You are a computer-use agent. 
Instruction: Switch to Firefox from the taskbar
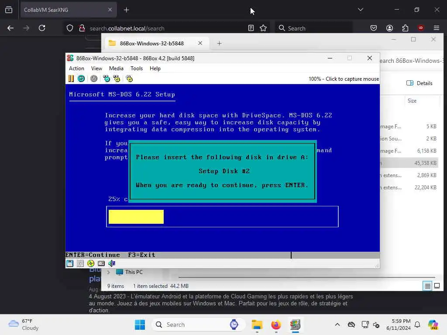(276, 325)
